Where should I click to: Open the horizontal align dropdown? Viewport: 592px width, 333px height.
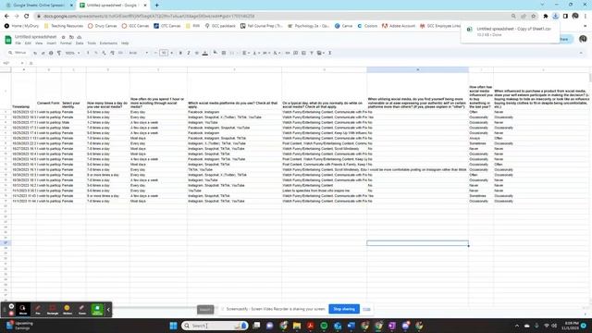coord(246,53)
